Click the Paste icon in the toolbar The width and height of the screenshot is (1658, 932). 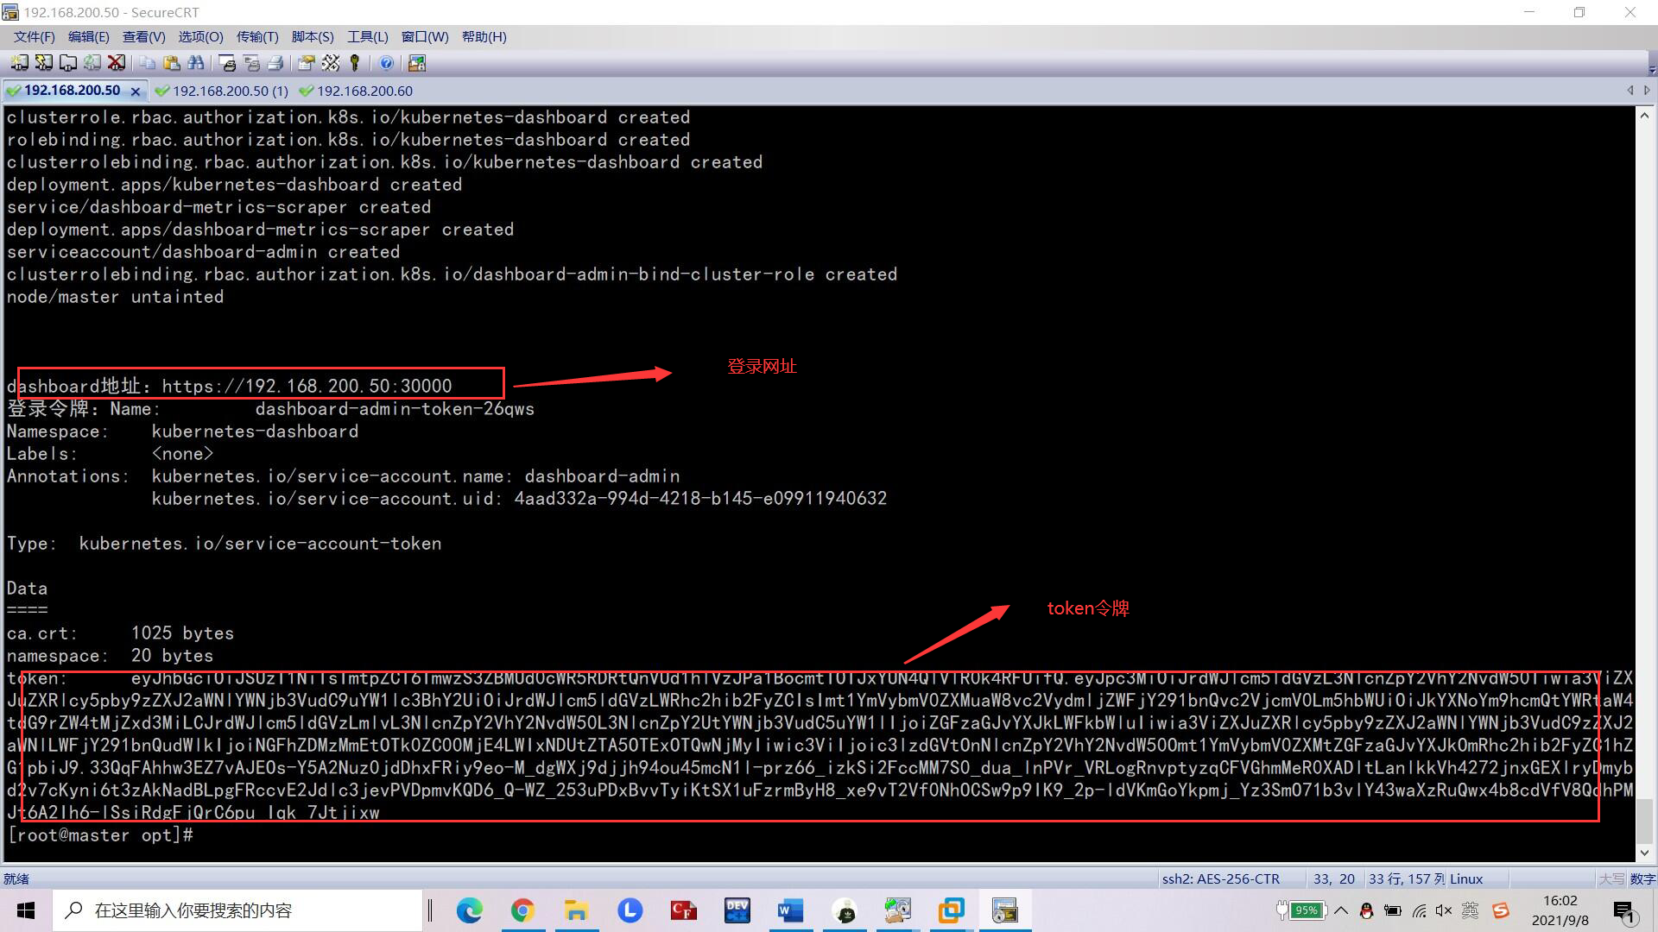click(x=172, y=63)
